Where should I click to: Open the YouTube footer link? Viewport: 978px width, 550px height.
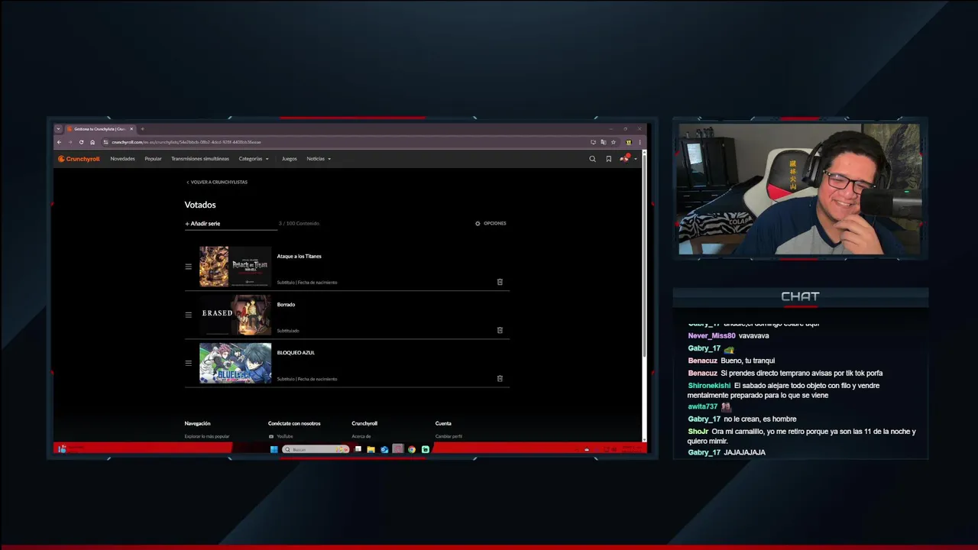281,436
